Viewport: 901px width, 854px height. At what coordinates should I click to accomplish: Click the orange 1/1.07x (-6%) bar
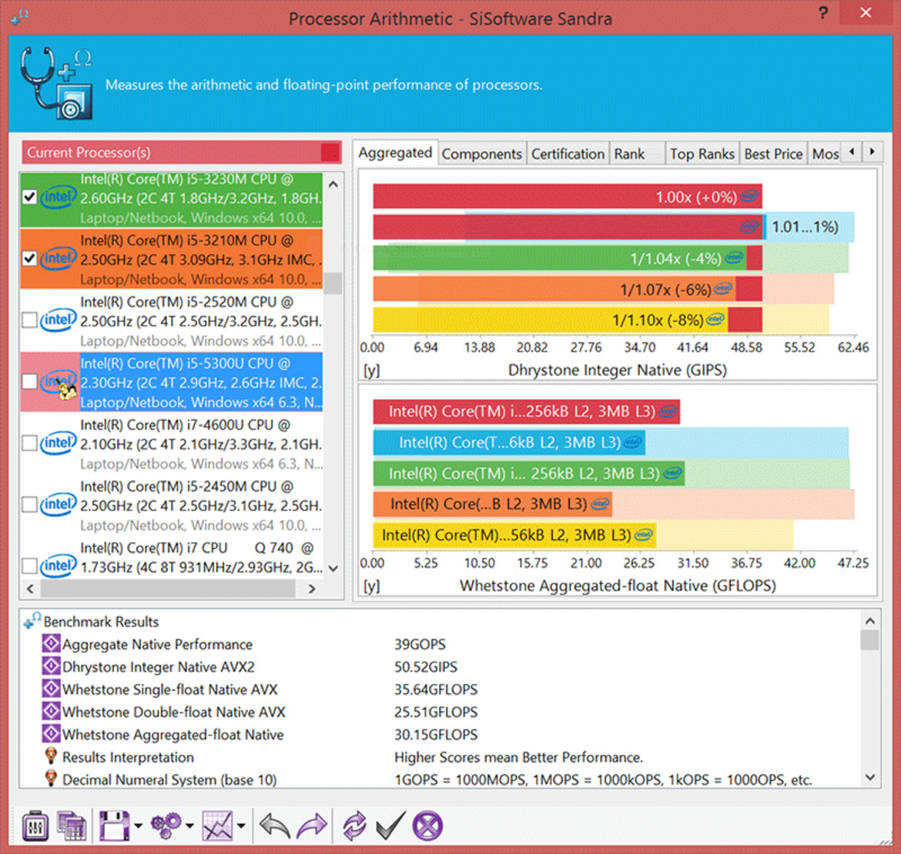(x=554, y=289)
